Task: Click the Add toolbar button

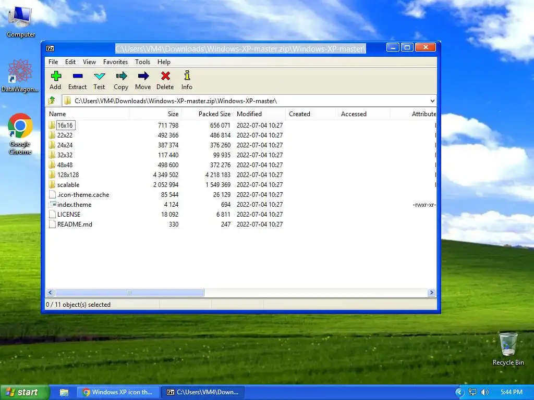Action: click(55, 80)
